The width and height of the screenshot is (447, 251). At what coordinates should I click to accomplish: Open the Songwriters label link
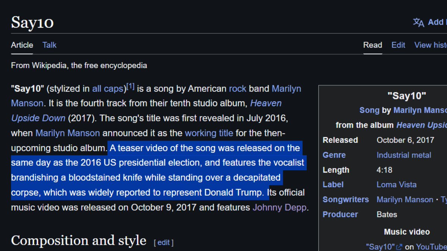point(346,199)
